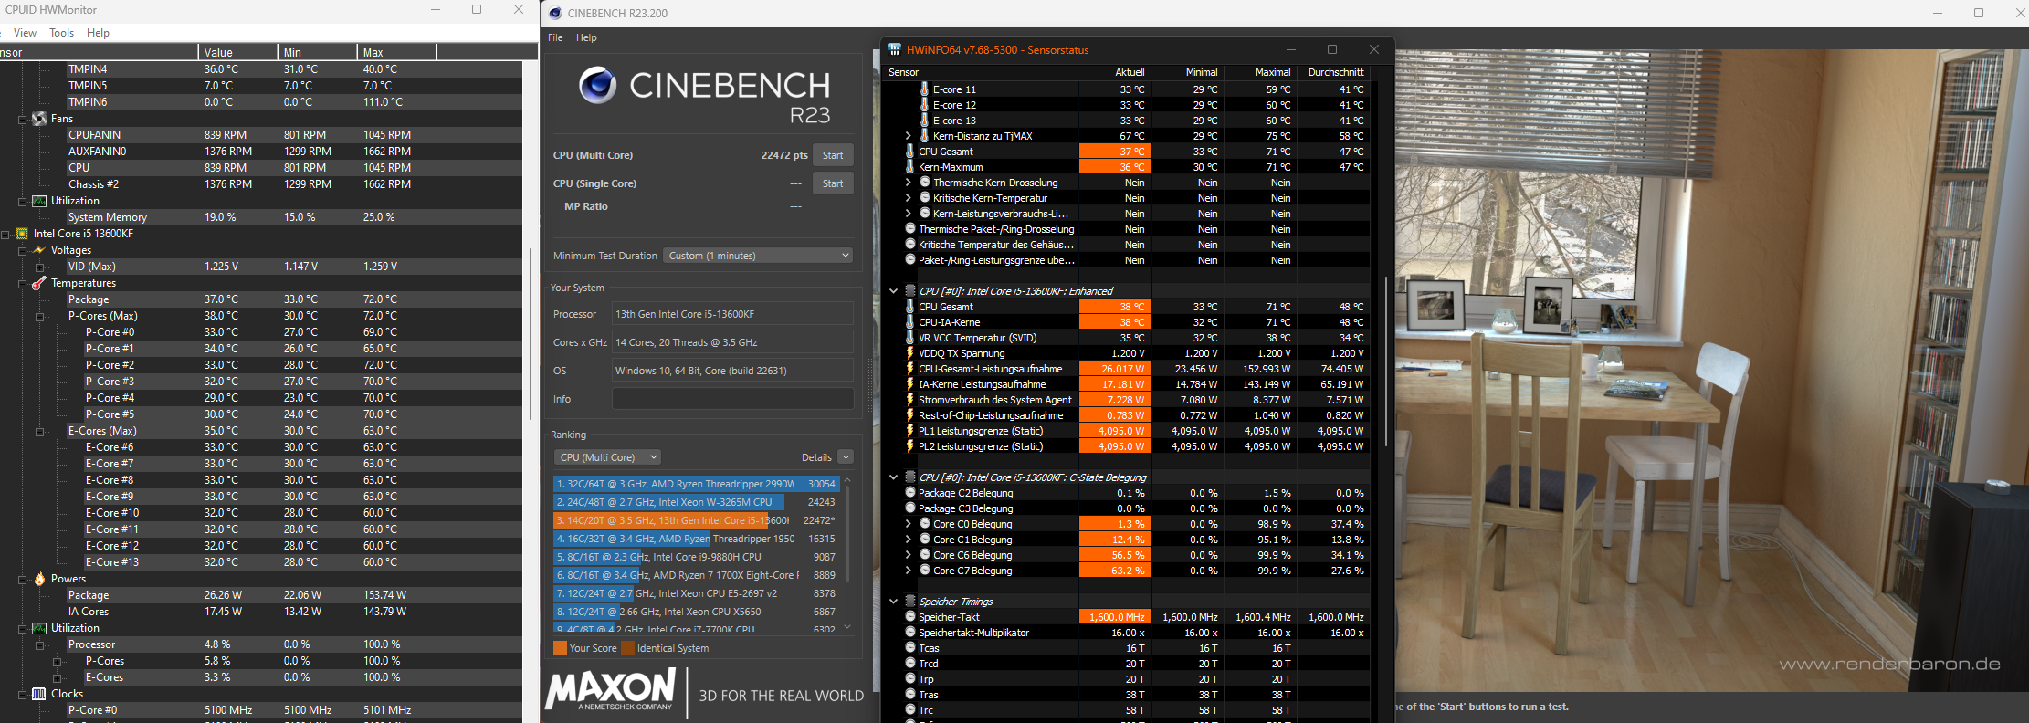The height and width of the screenshot is (723, 2029).
Task: Expand Core C7 Belegung row
Action: (x=908, y=571)
